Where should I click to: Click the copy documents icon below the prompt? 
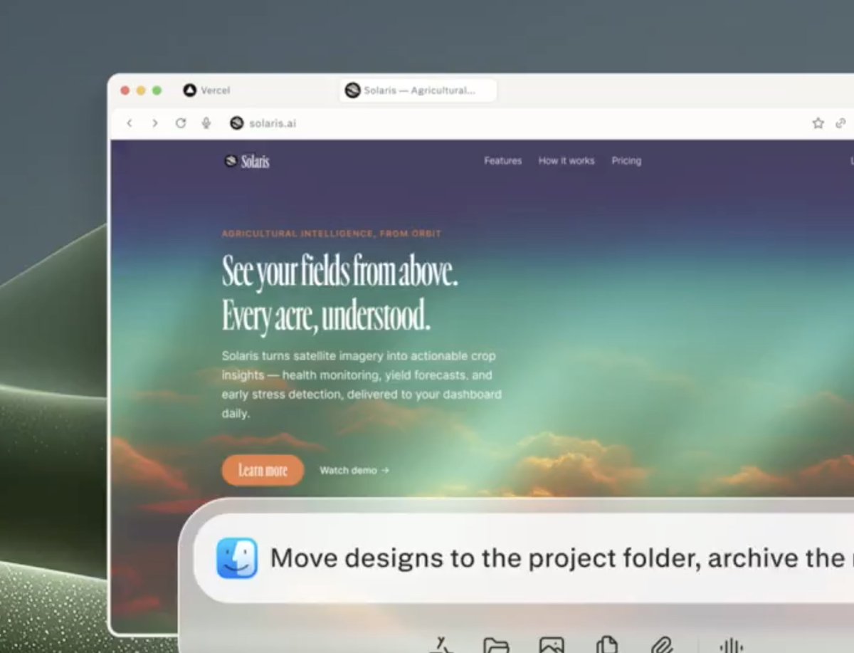click(606, 645)
